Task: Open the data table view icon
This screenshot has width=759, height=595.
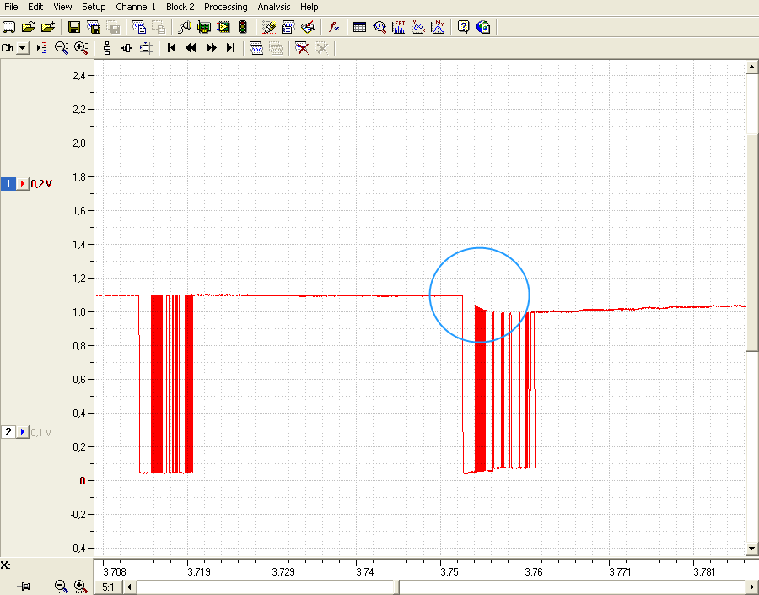Action: pos(359,27)
